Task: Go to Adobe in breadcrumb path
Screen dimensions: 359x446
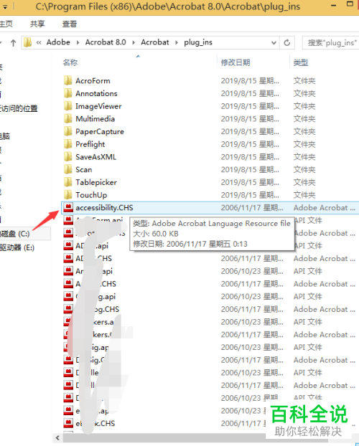Action: click(58, 42)
